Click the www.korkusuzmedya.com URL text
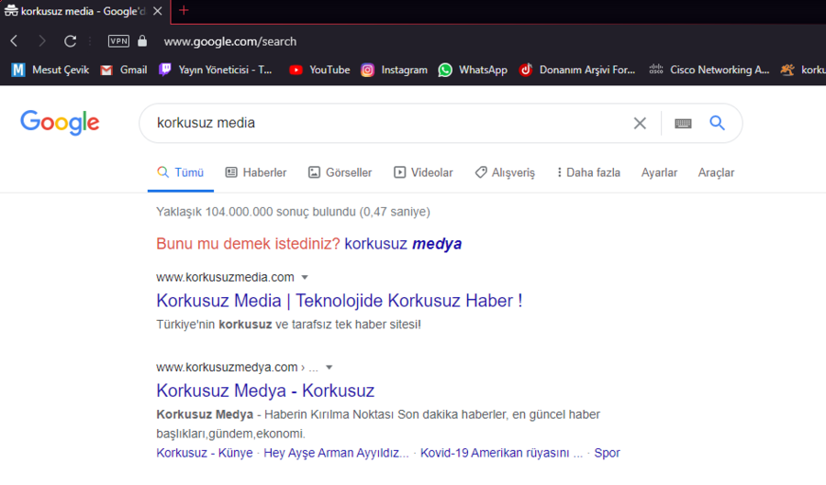The height and width of the screenshot is (485, 826). 227,367
